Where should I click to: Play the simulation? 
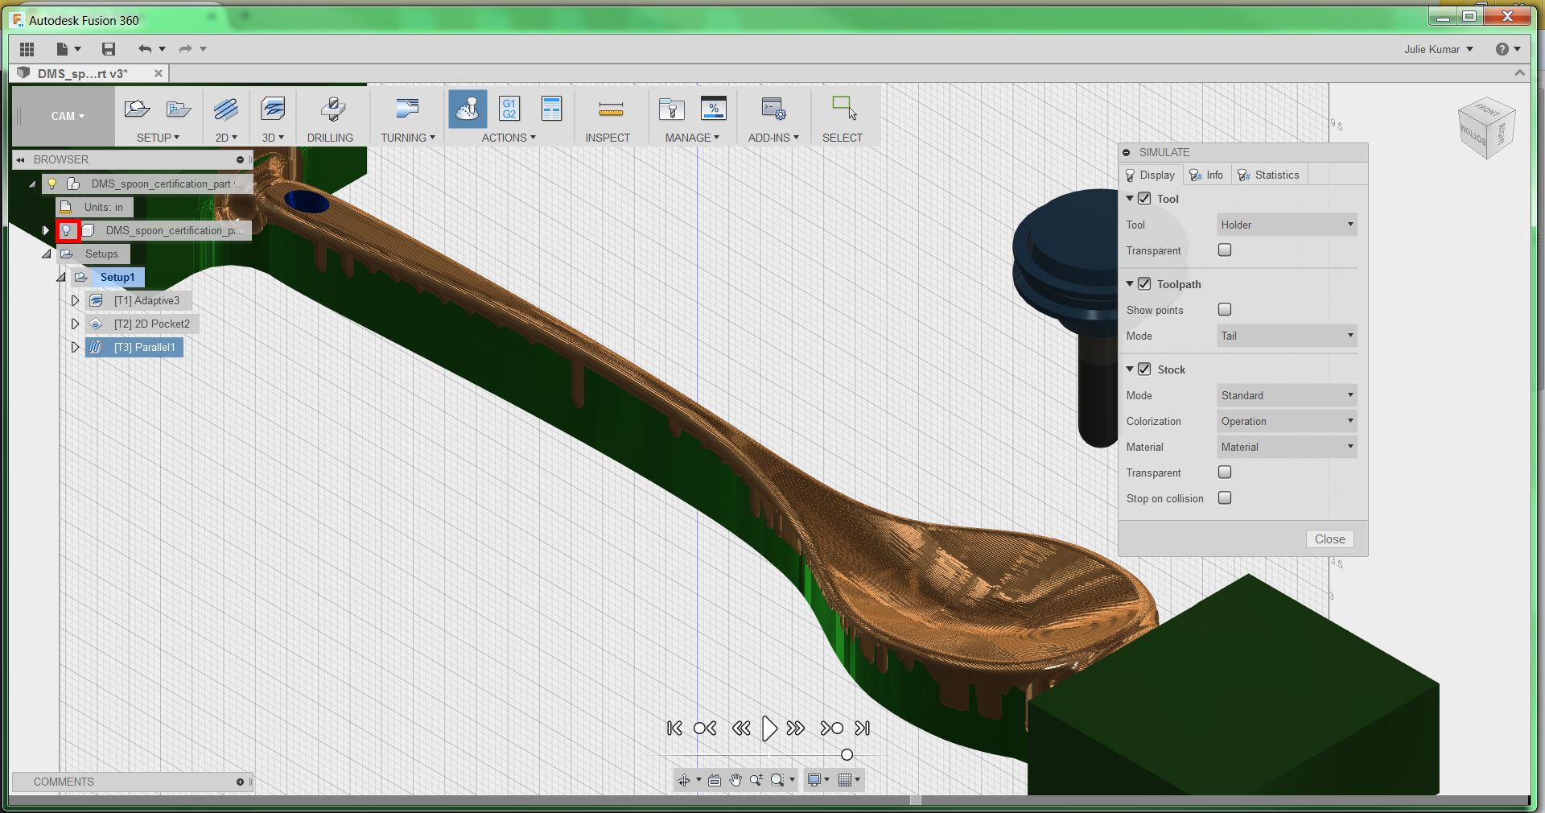[769, 728]
